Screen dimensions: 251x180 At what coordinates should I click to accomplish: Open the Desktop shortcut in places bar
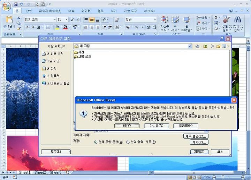[51, 61]
